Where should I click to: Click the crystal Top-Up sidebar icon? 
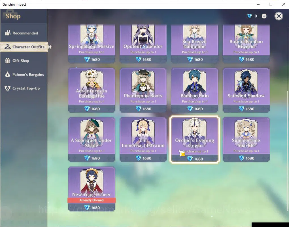(8, 89)
